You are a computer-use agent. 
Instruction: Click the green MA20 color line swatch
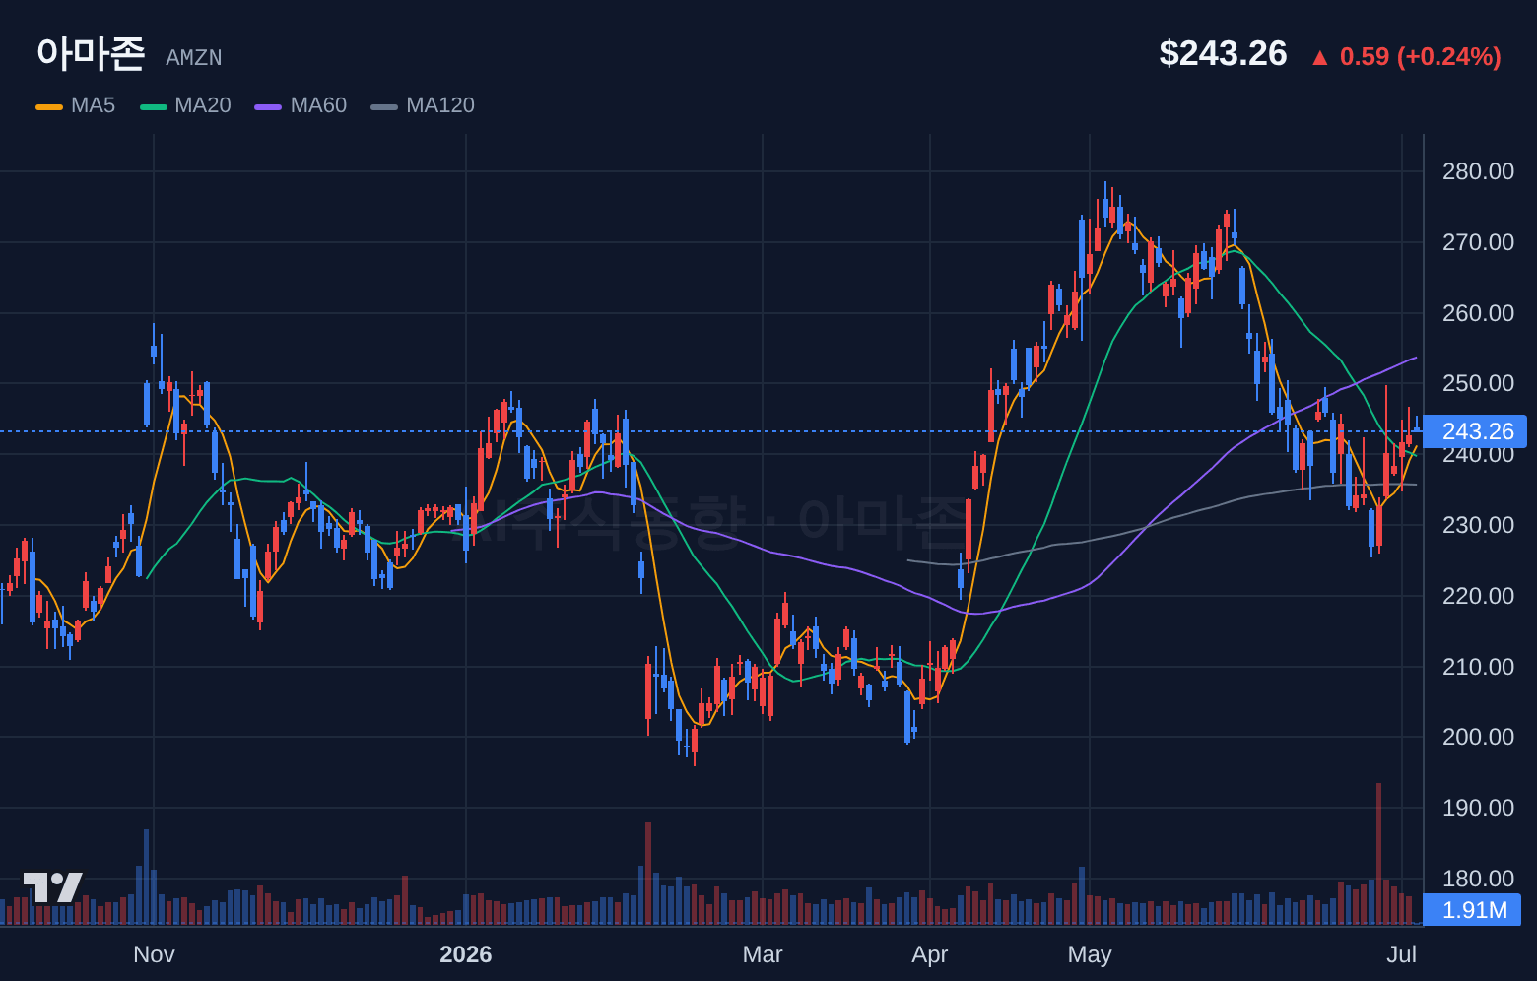(x=154, y=106)
